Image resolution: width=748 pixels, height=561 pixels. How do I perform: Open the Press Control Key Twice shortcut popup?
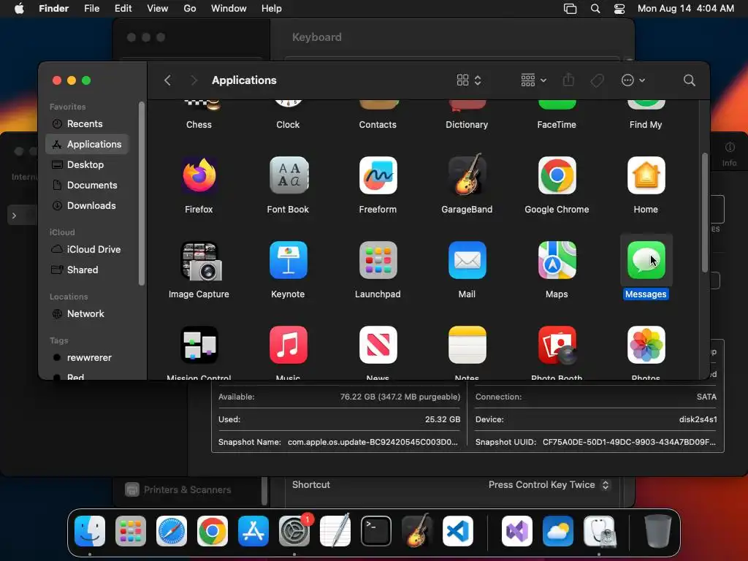pyautogui.click(x=549, y=485)
